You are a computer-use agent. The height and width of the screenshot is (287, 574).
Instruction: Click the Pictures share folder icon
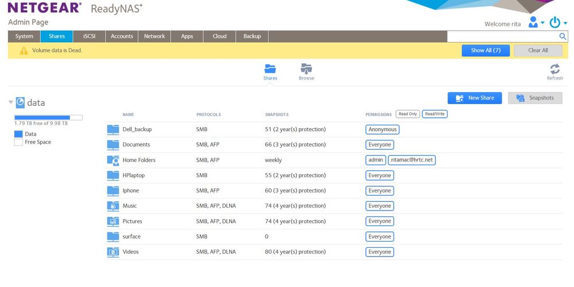point(113,221)
